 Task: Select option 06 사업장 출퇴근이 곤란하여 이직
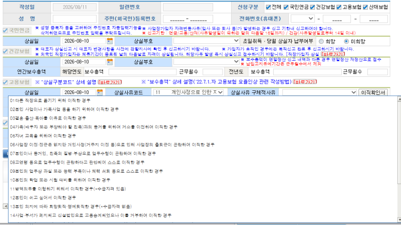pyautogui.click(x=203, y=145)
